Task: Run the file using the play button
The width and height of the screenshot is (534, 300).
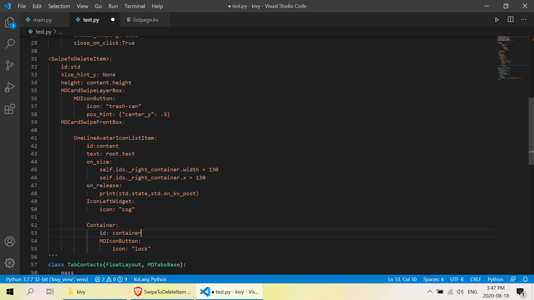Action: click(x=498, y=19)
